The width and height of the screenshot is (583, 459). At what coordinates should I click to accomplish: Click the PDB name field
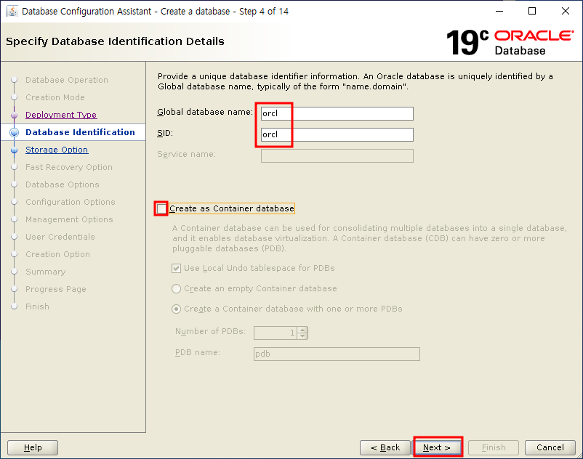(337, 354)
